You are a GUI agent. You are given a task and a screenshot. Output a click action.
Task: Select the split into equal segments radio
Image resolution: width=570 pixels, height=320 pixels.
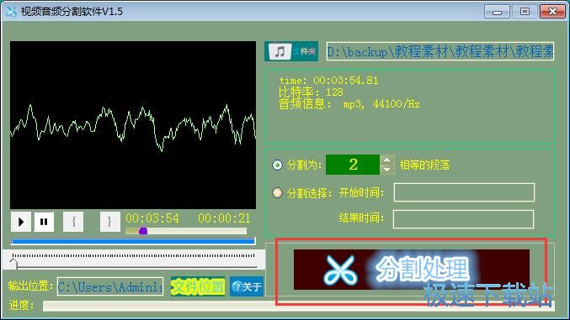click(x=277, y=165)
